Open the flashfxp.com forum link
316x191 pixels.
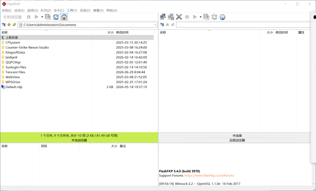(209, 176)
